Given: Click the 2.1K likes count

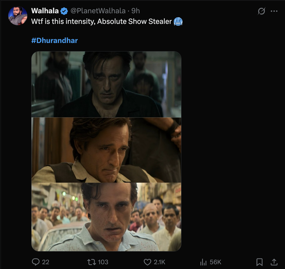Looking at the screenshot, I should click(159, 262).
